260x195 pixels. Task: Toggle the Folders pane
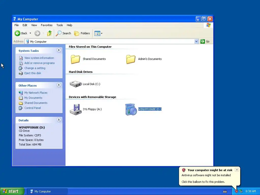coord(82,33)
